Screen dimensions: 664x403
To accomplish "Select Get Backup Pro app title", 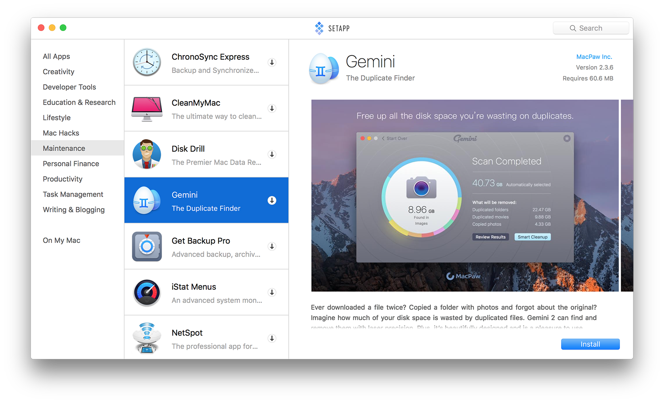I will (201, 241).
